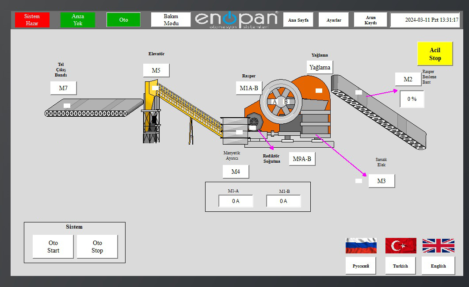Screen dimensions: 469x287
Task: Click the white indicator on magnetic separator
Action: tap(239, 132)
